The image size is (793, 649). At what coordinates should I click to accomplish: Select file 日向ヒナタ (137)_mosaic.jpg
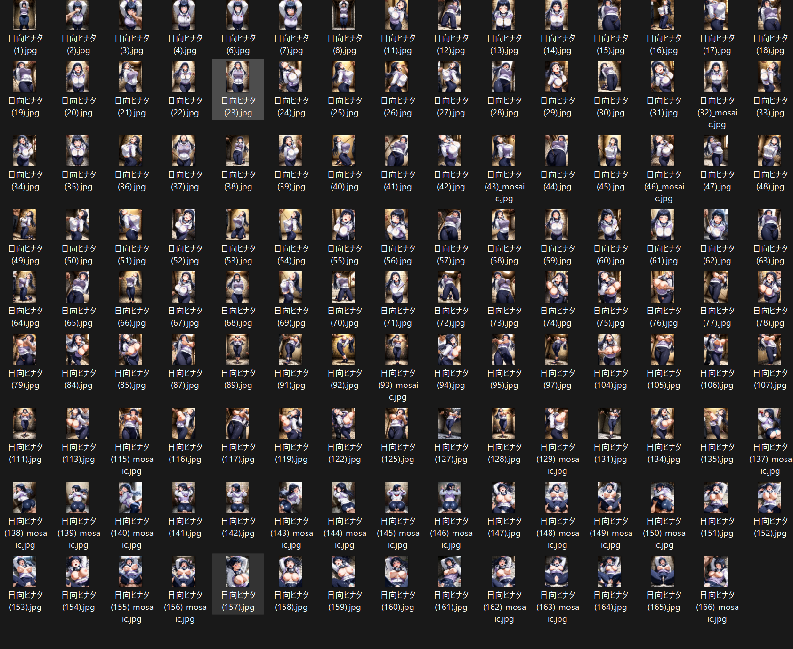click(770, 442)
